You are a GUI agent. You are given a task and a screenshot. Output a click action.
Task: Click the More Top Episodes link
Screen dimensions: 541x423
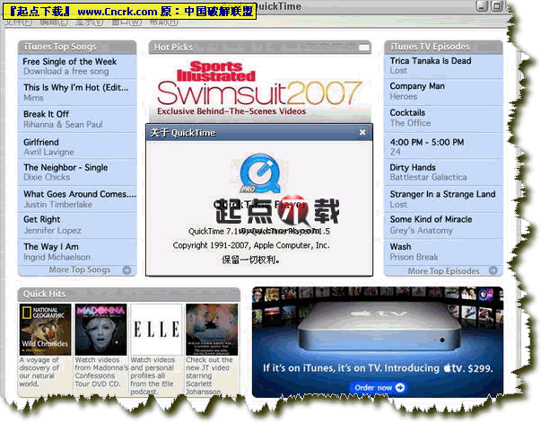[444, 271]
